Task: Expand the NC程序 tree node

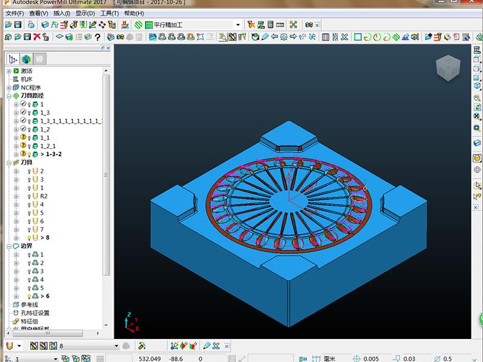Action: coord(9,87)
